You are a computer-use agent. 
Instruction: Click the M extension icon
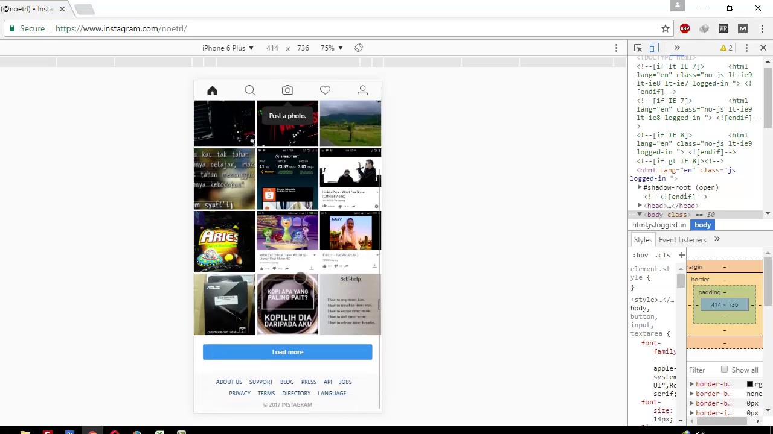coord(743,28)
